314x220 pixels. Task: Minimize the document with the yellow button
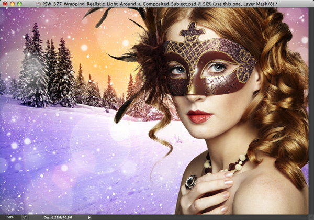coord(13,4)
